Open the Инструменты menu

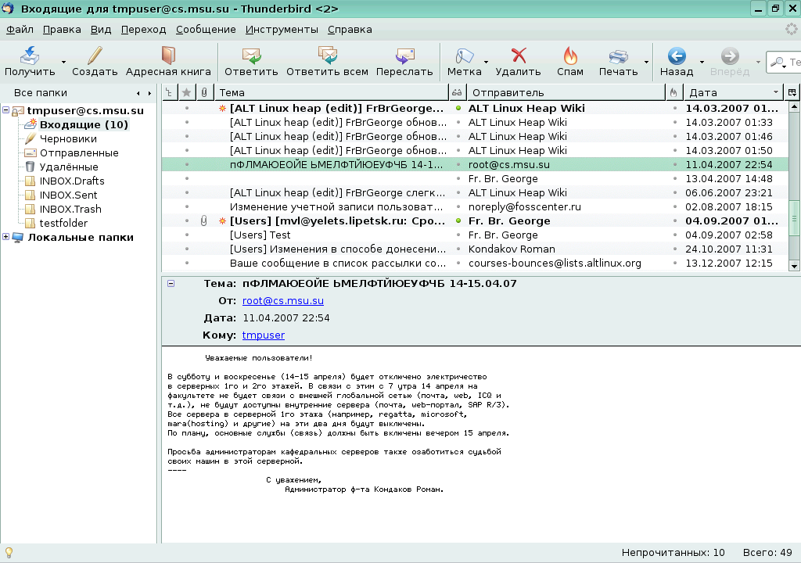[x=281, y=29]
